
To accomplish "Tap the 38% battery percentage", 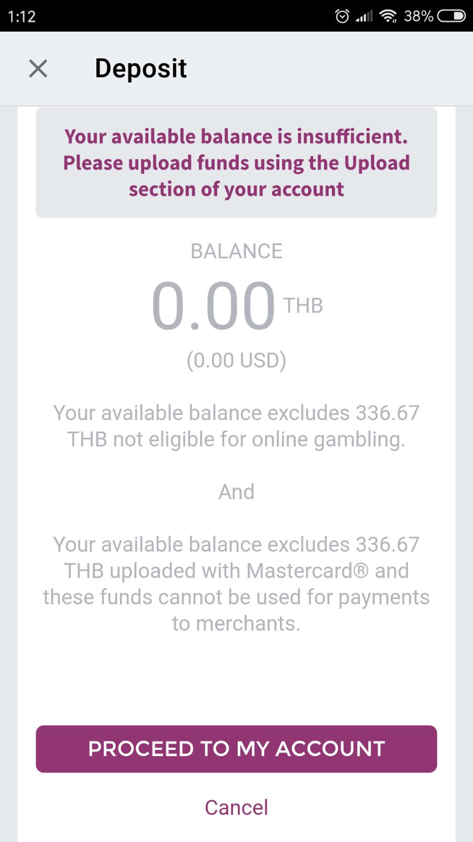I will pos(419,16).
